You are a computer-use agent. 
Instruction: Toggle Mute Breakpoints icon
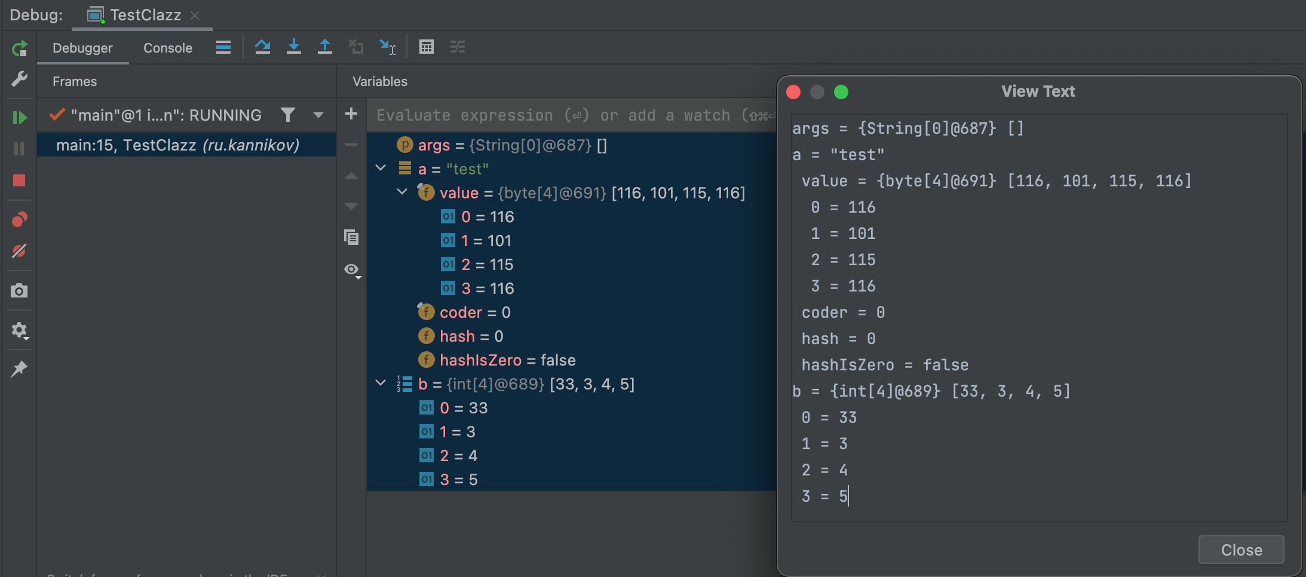coord(19,251)
